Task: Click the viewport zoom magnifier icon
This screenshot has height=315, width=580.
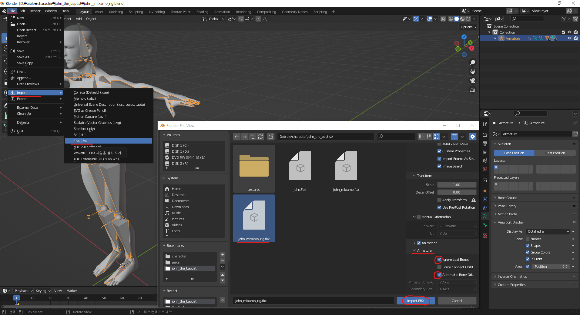Action: [x=472, y=62]
